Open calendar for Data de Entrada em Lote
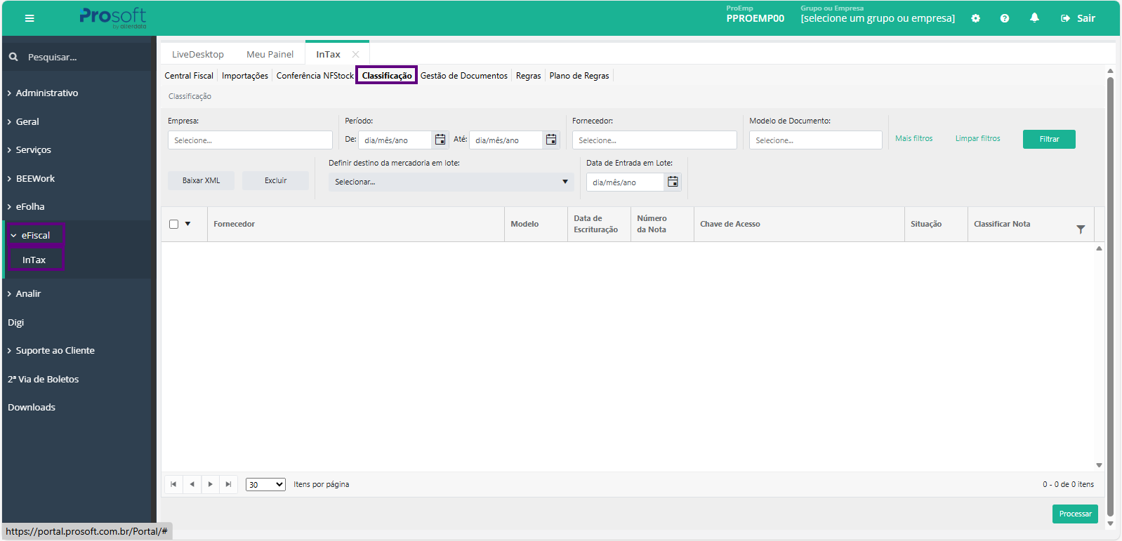Screen dimensions: 1122x541 pos(673,182)
